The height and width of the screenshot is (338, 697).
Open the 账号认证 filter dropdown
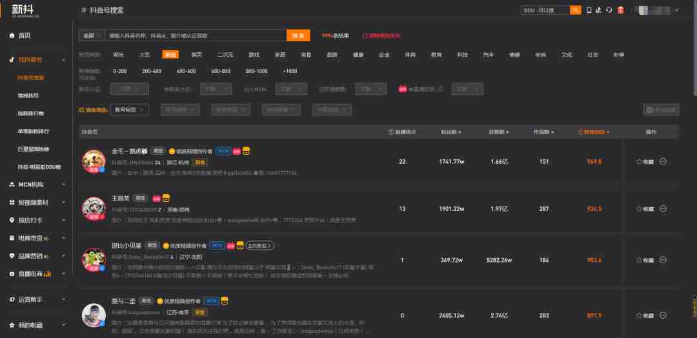[129, 89]
